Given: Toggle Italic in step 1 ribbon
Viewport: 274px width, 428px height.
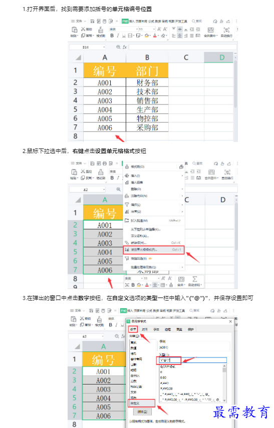Looking at the screenshot, I should tap(118, 35).
